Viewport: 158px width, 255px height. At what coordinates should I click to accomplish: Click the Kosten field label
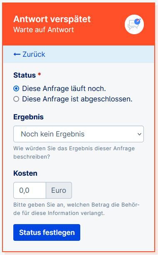point(25,173)
